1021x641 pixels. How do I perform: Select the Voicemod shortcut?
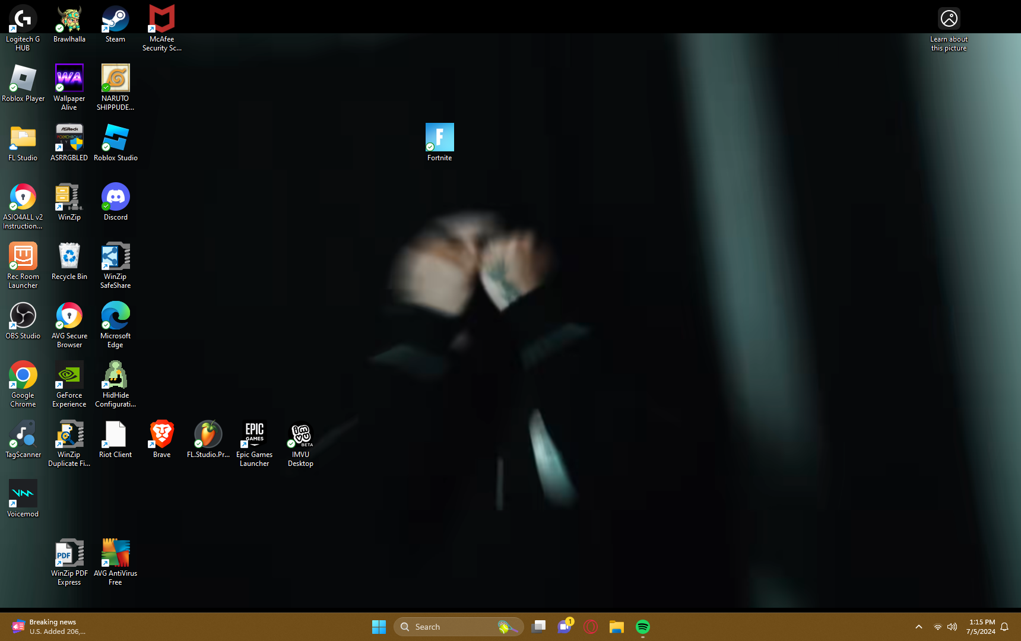[x=23, y=499]
